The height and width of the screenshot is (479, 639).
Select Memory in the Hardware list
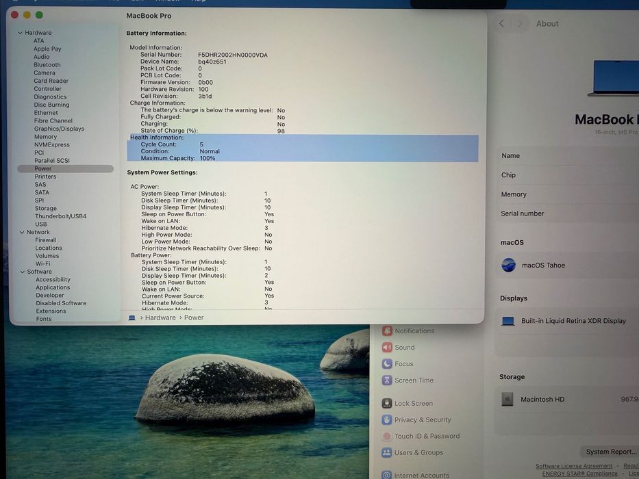45,137
